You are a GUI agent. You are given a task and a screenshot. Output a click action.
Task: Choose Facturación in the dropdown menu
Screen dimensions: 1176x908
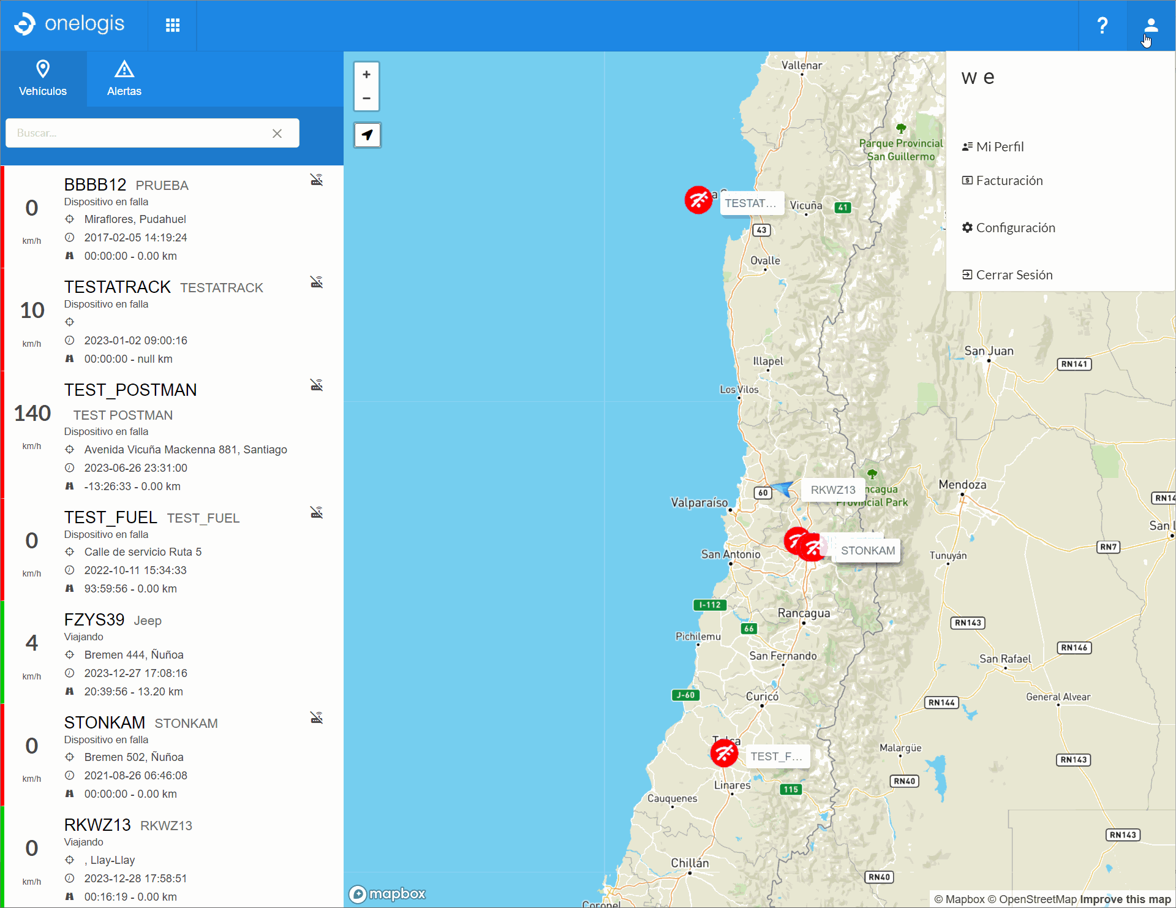click(x=1008, y=181)
